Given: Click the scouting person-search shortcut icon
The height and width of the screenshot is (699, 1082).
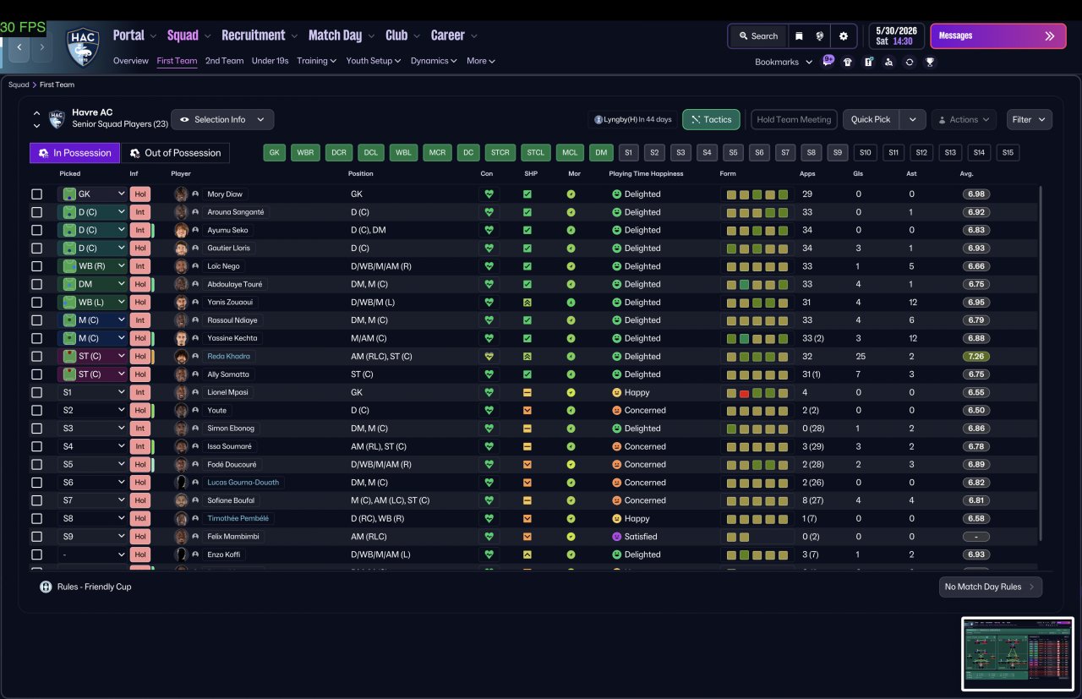Looking at the screenshot, I should [x=888, y=62].
